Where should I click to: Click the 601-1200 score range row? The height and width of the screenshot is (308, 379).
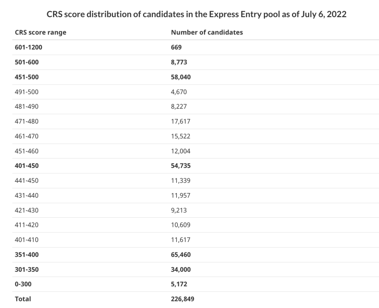pos(195,47)
